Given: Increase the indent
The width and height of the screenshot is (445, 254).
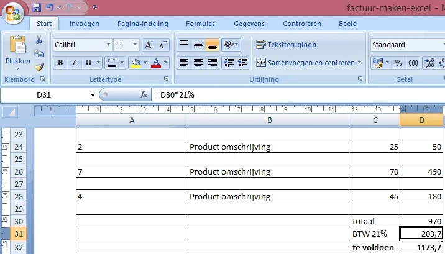Looking at the screenshot, I should pos(242,63).
